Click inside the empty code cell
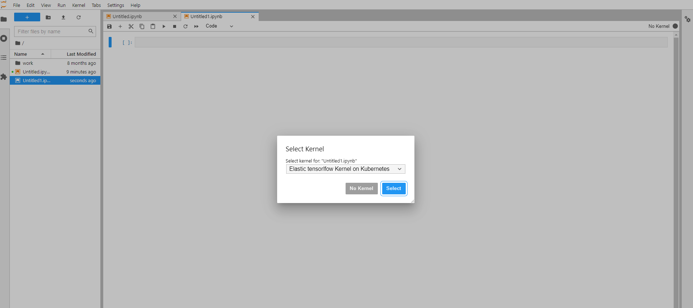Image resolution: width=693 pixels, height=308 pixels. (401, 42)
